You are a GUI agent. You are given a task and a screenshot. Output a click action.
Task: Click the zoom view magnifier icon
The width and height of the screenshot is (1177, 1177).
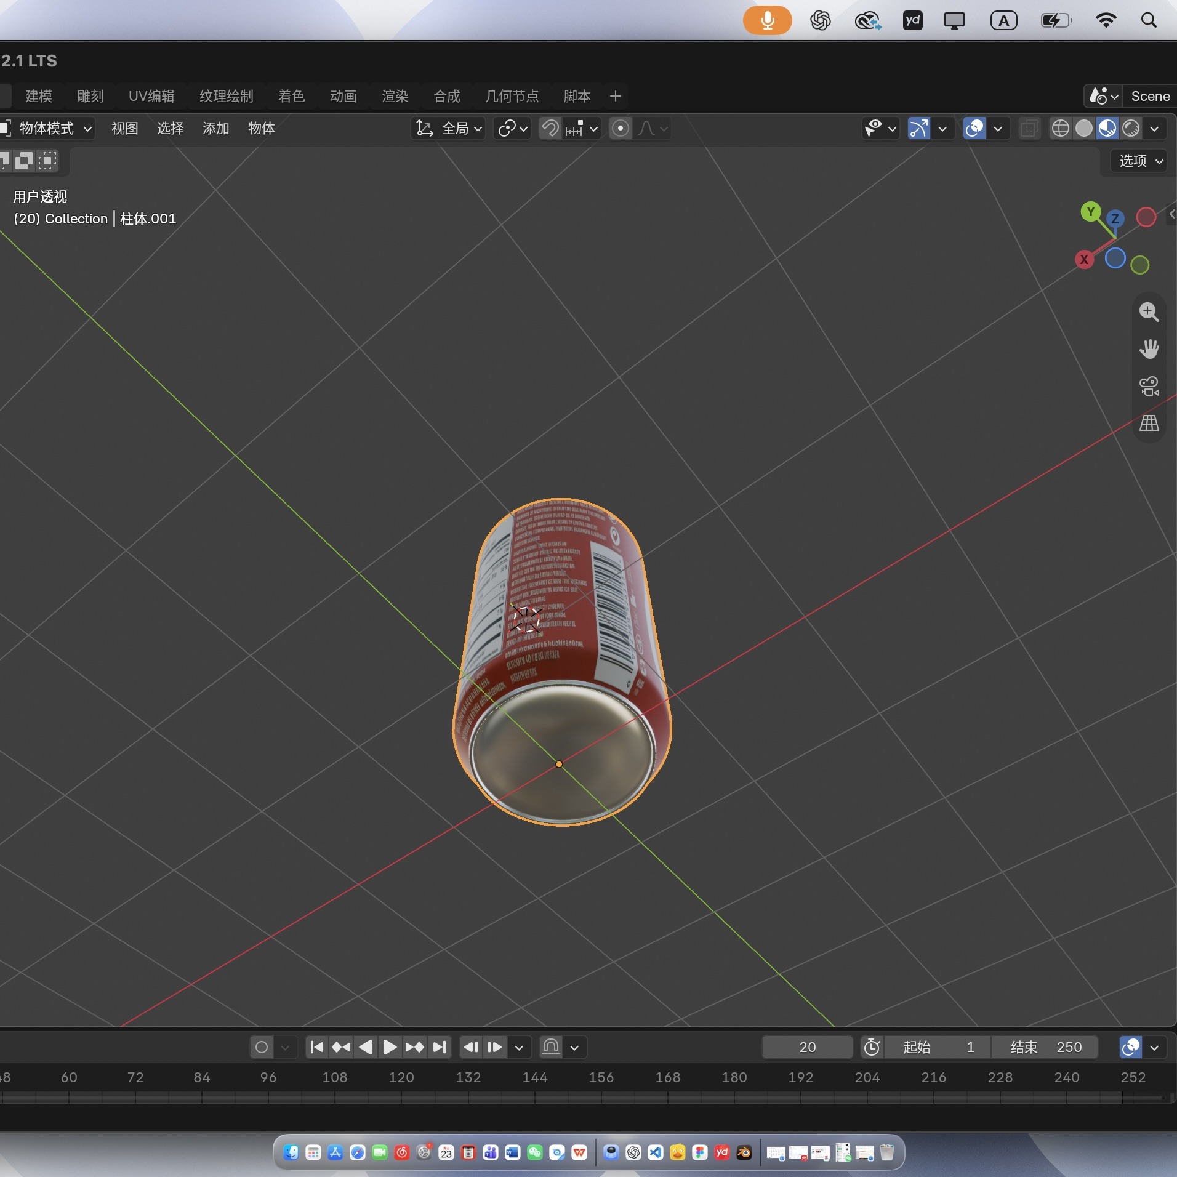1149,312
